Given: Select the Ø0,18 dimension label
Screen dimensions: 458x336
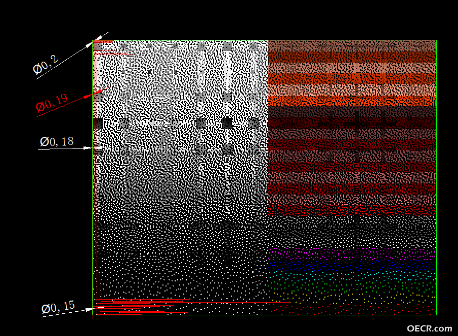Looking at the screenshot, I should pos(57,141).
